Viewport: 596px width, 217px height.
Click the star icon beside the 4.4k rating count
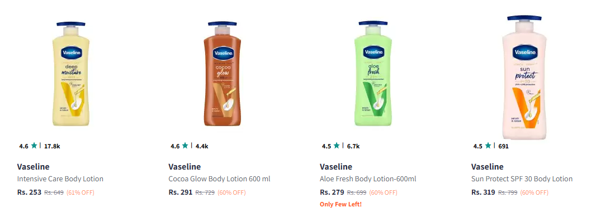[x=186, y=145]
